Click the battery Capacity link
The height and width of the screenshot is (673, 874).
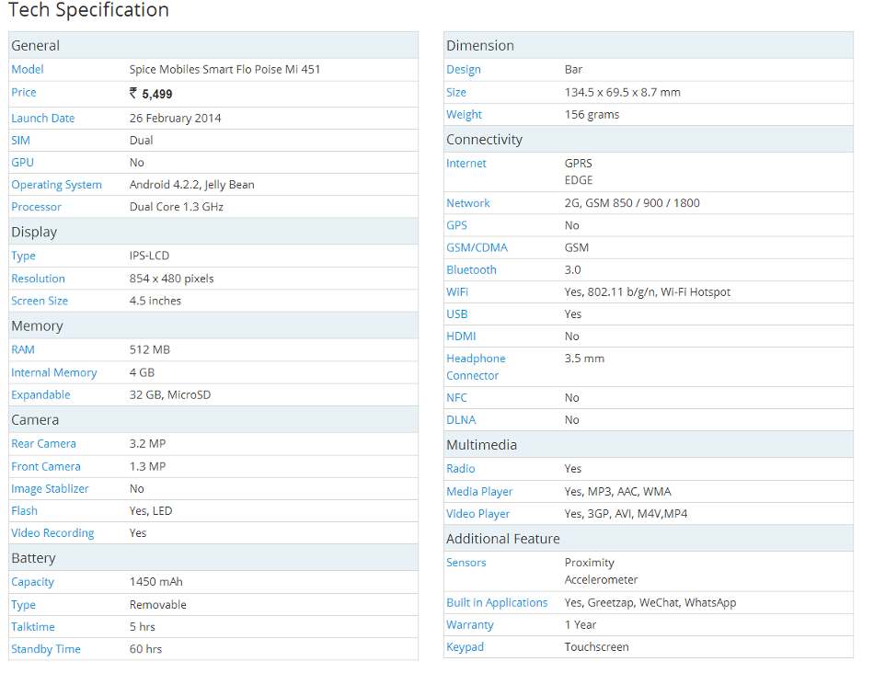32,582
